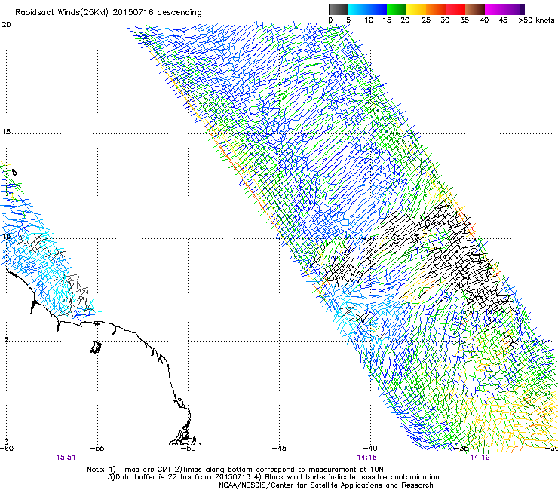Click the red 30-35 knots legend segment
Viewport: 558px width, 490px height.
[455, 9]
